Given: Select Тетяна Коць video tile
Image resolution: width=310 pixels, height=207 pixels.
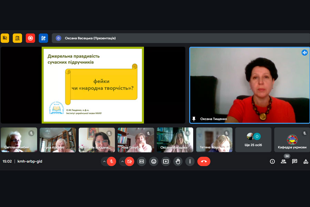Looking at the screenshot, I should point(214,140).
